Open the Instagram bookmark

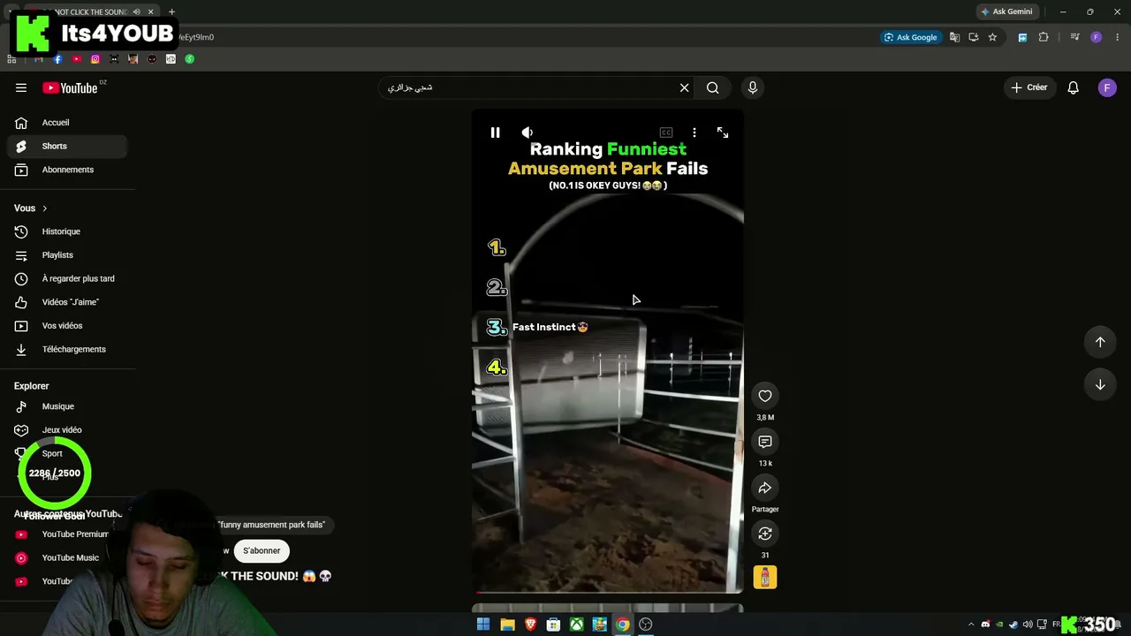click(95, 59)
